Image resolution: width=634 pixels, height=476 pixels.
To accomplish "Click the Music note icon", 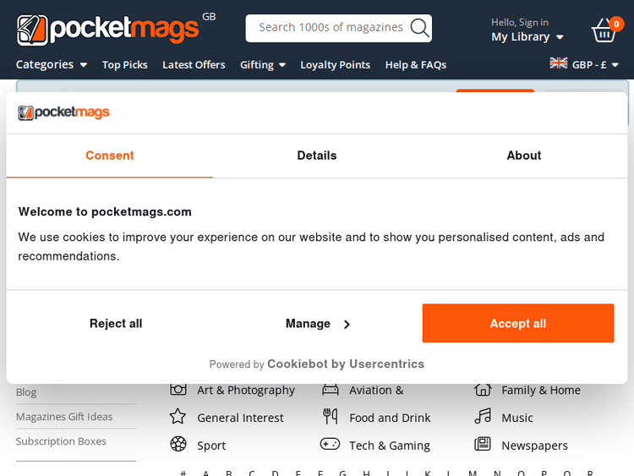I will [x=483, y=417].
